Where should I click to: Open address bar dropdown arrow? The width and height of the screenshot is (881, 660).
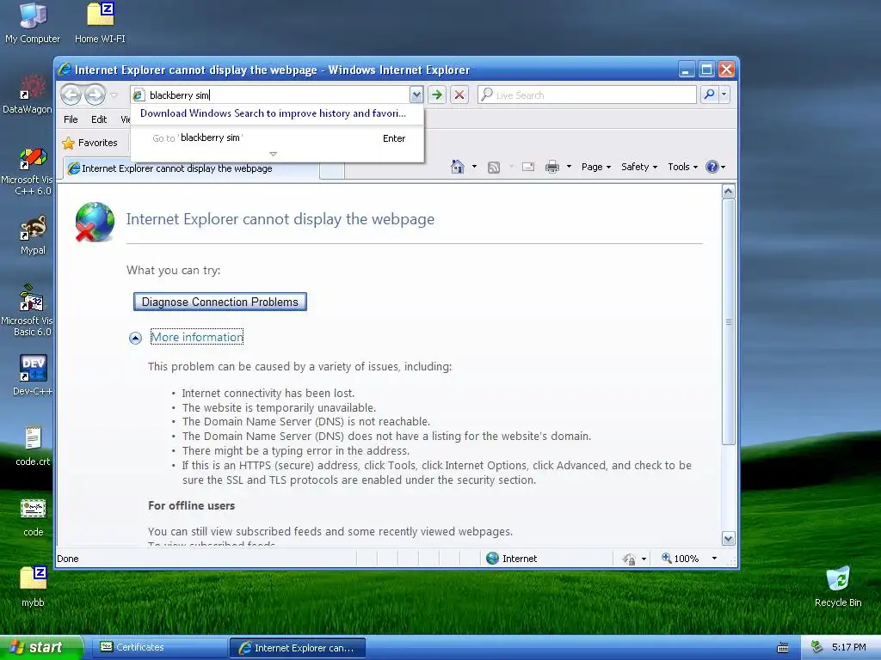click(x=416, y=95)
